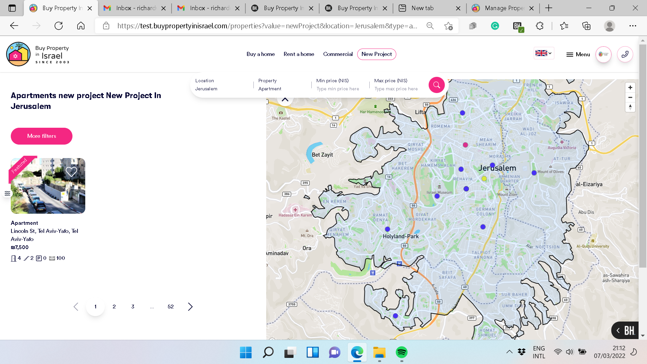The width and height of the screenshot is (647, 364).
Task: Collapse the map with the up chevron
Action: tap(285, 99)
